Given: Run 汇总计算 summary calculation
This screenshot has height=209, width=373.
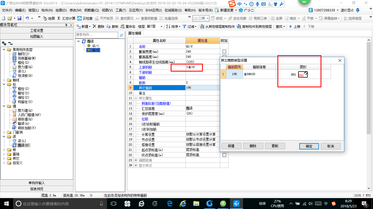Looking at the screenshot, I should (66, 18).
